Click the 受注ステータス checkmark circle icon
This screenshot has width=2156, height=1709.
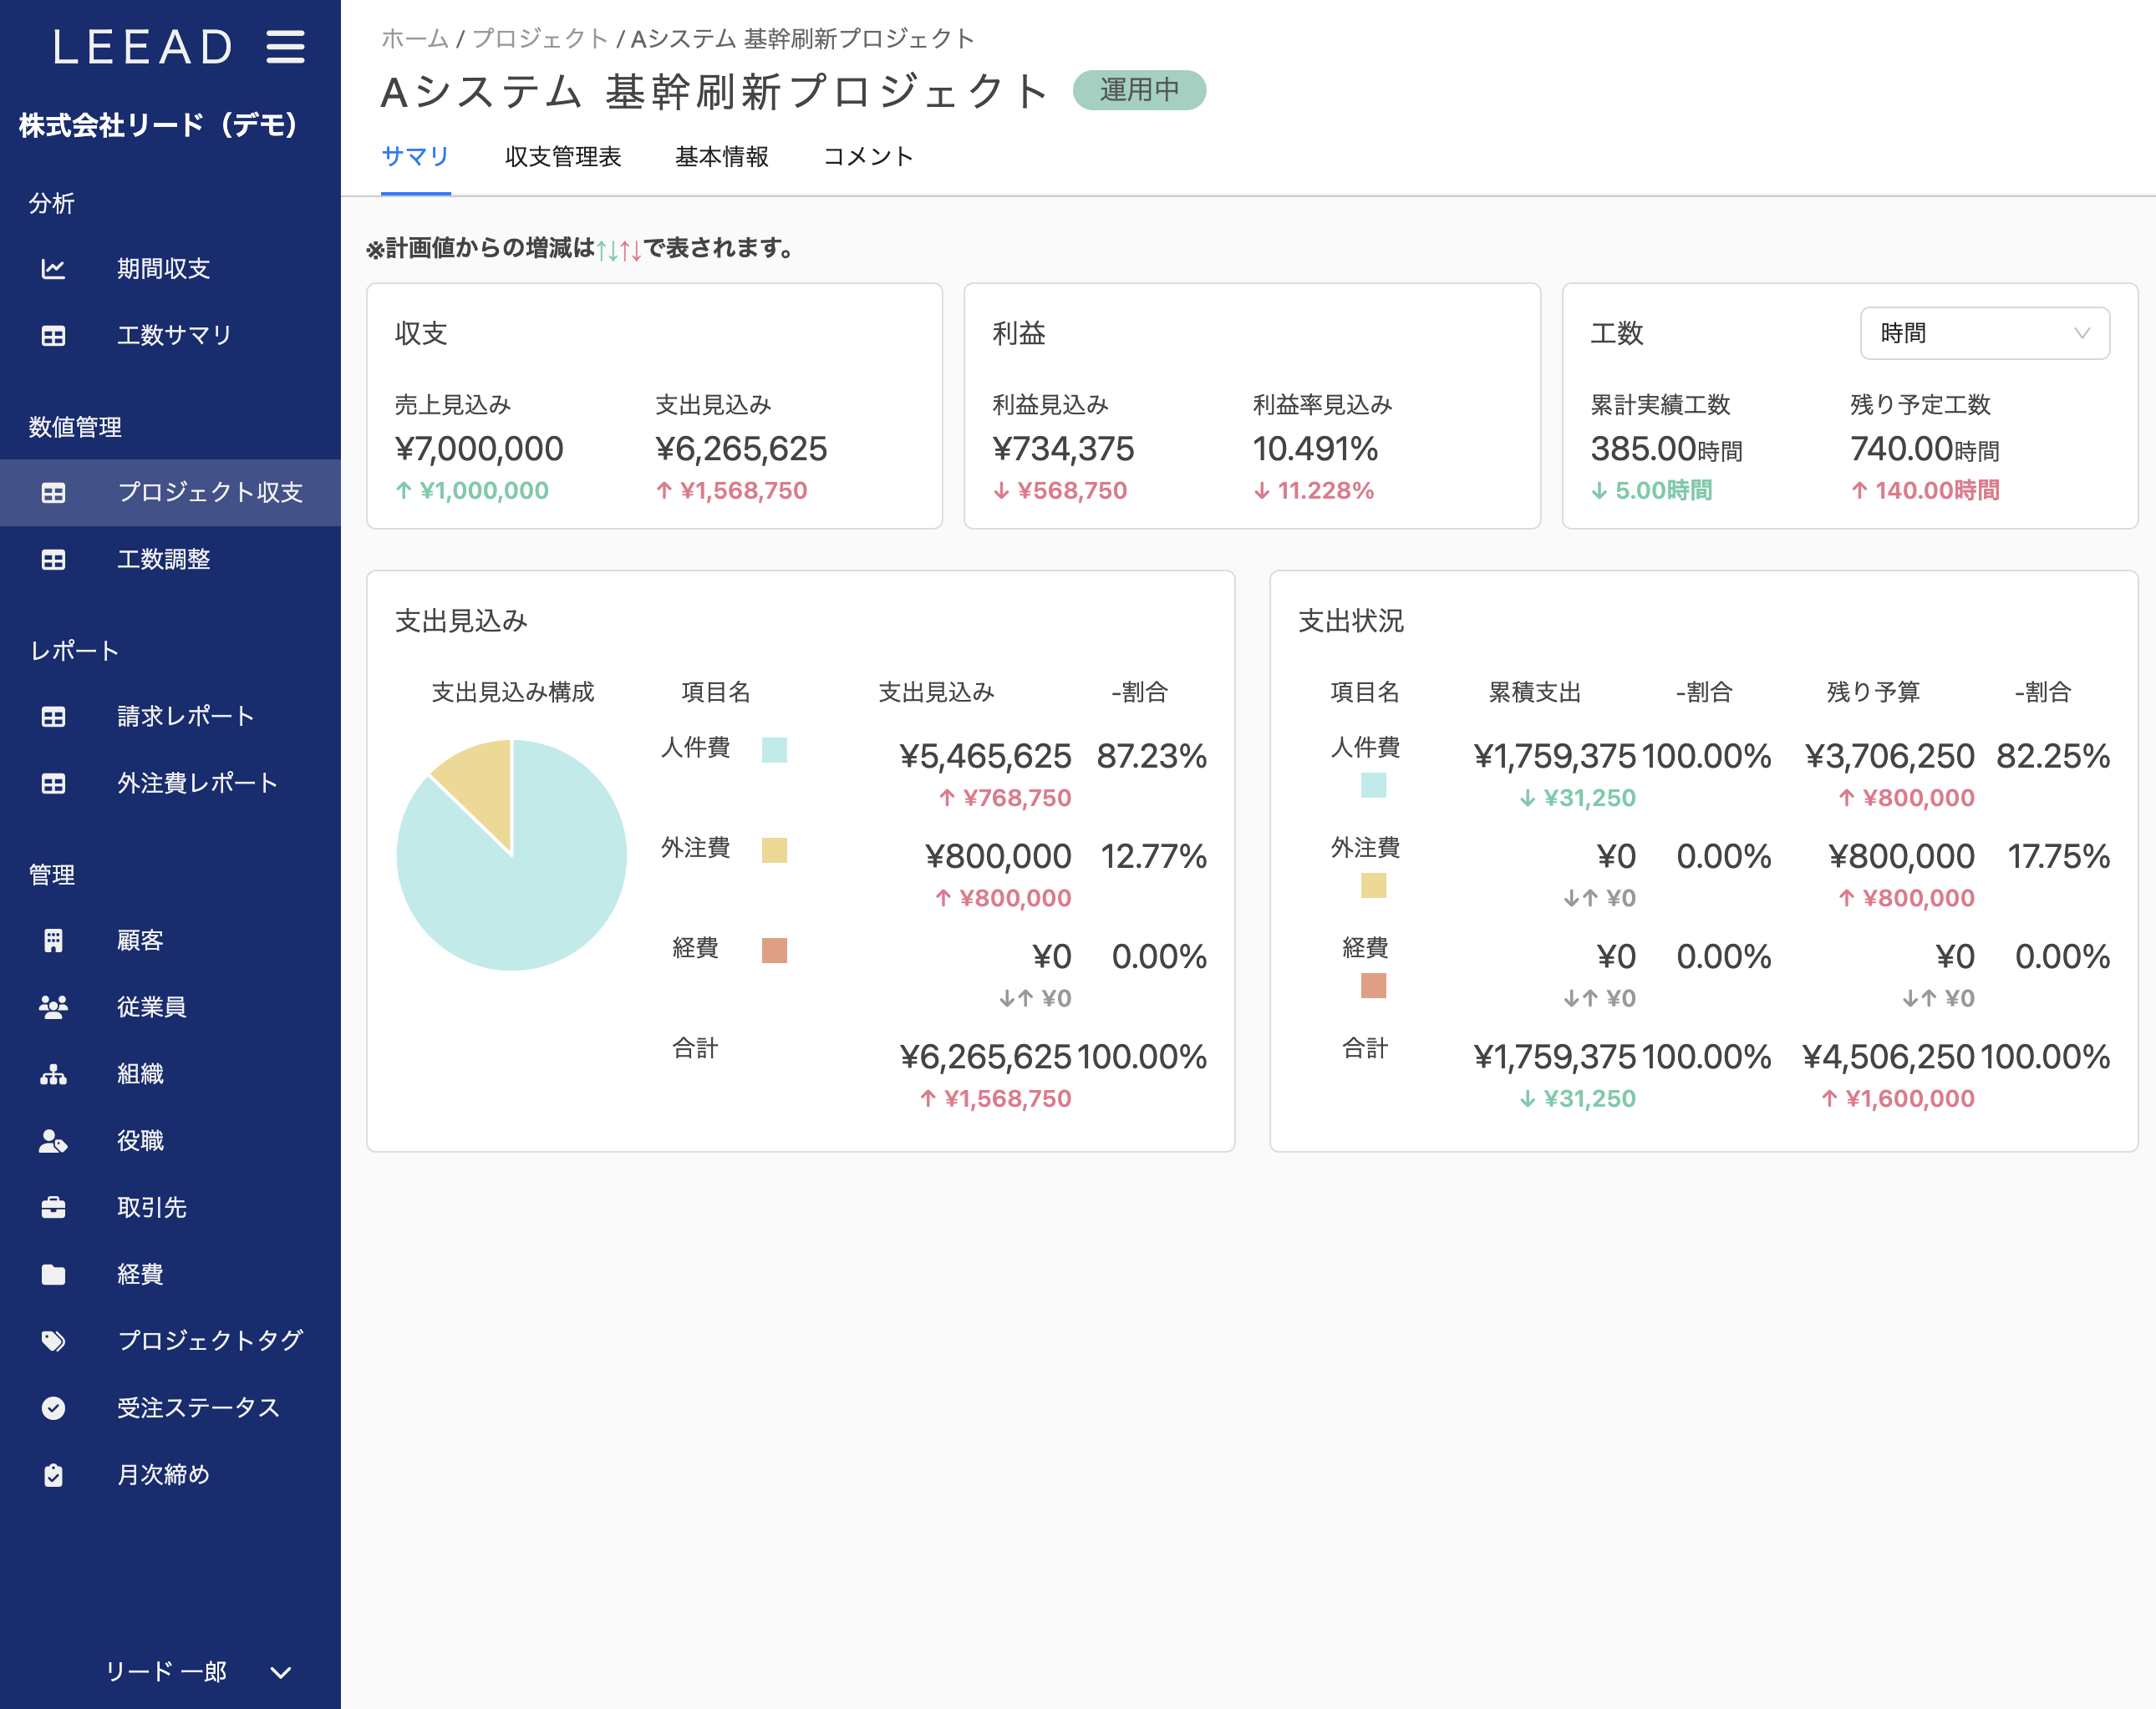point(53,1408)
